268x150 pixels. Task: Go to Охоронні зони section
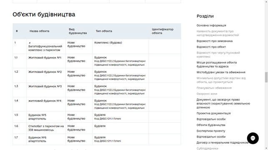[207, 94]
